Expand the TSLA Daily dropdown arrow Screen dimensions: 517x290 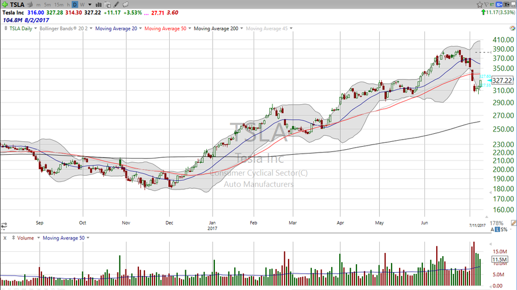[x=36, y=28]
